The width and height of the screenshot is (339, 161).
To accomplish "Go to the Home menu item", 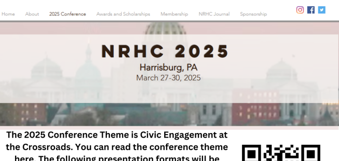I will (x=8, y=14).
